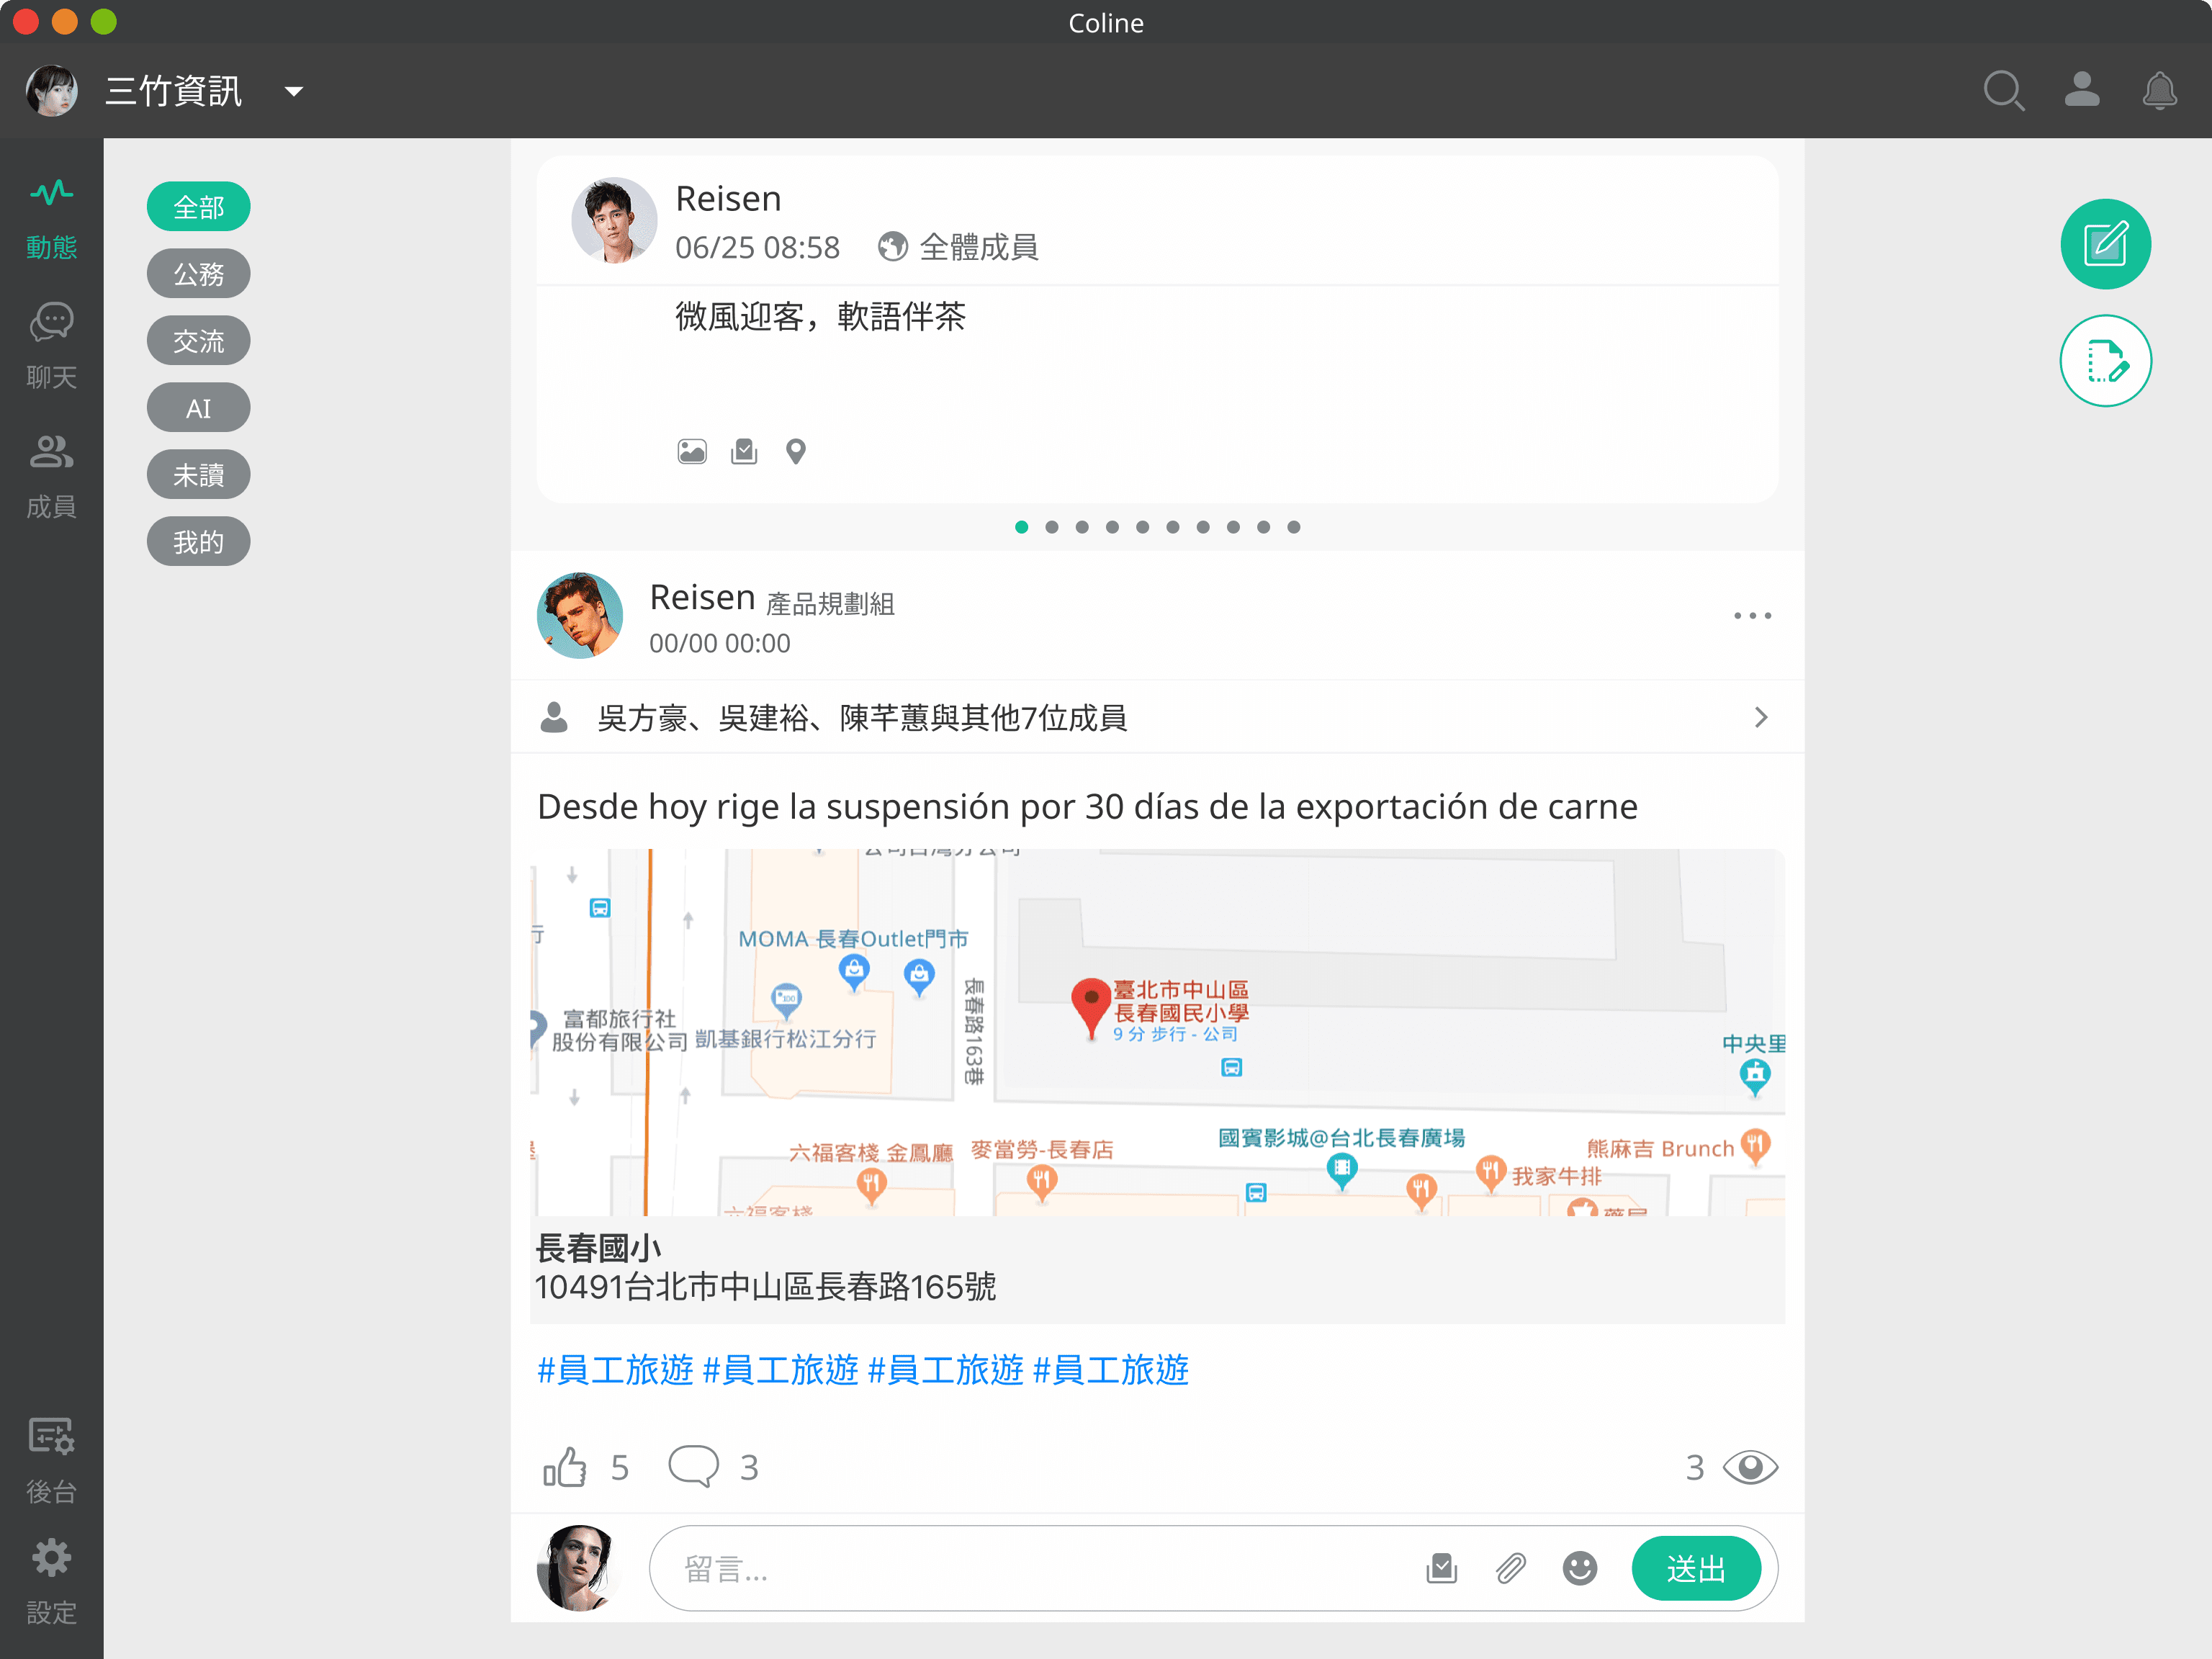Open the 三竹資訊 workspace dropdown arrow
Viewport: 2212px width, 1659px height.
tap(294, 92)
